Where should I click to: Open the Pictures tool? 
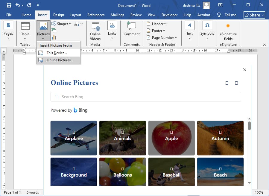[43, 28]
